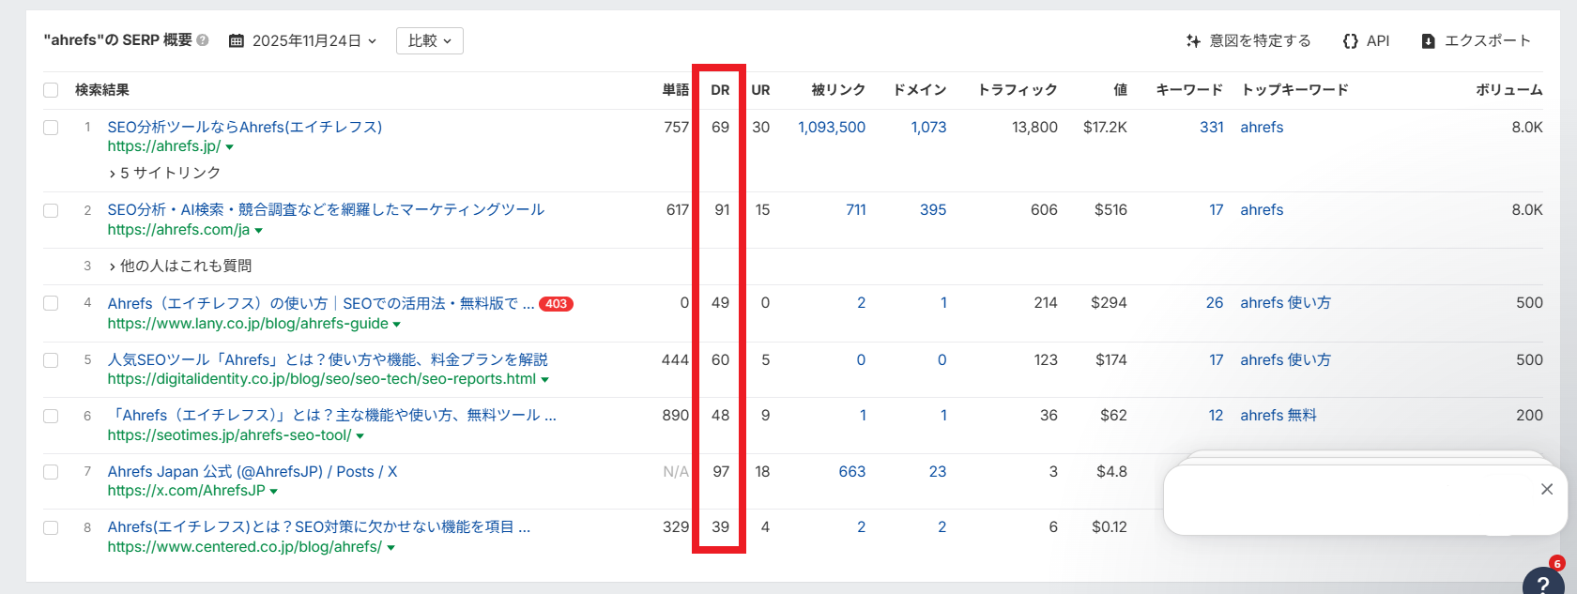
Task: Click the ドメイン column header
Action: (x=920, y=90)
